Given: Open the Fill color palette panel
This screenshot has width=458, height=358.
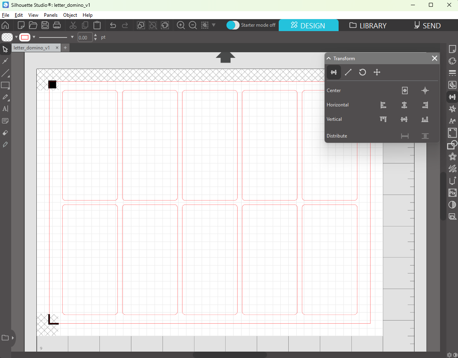Looking at the screenshot, I should coord(452,61).
